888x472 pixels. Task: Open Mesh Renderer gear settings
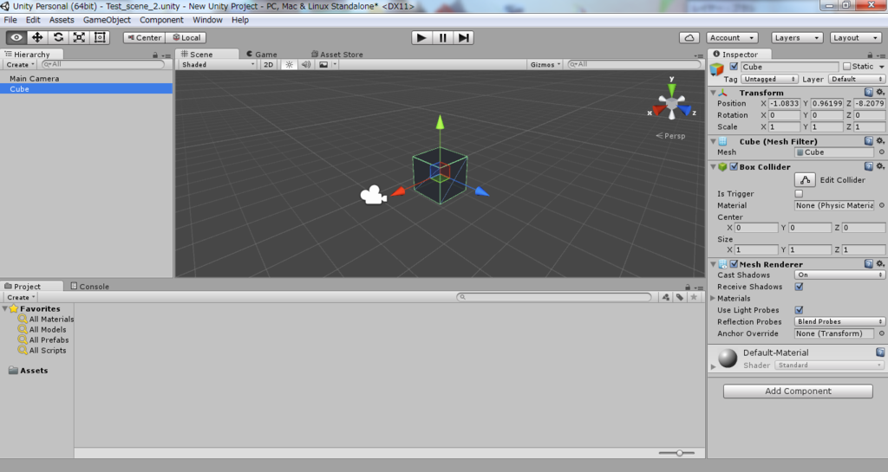coord(880,264)
